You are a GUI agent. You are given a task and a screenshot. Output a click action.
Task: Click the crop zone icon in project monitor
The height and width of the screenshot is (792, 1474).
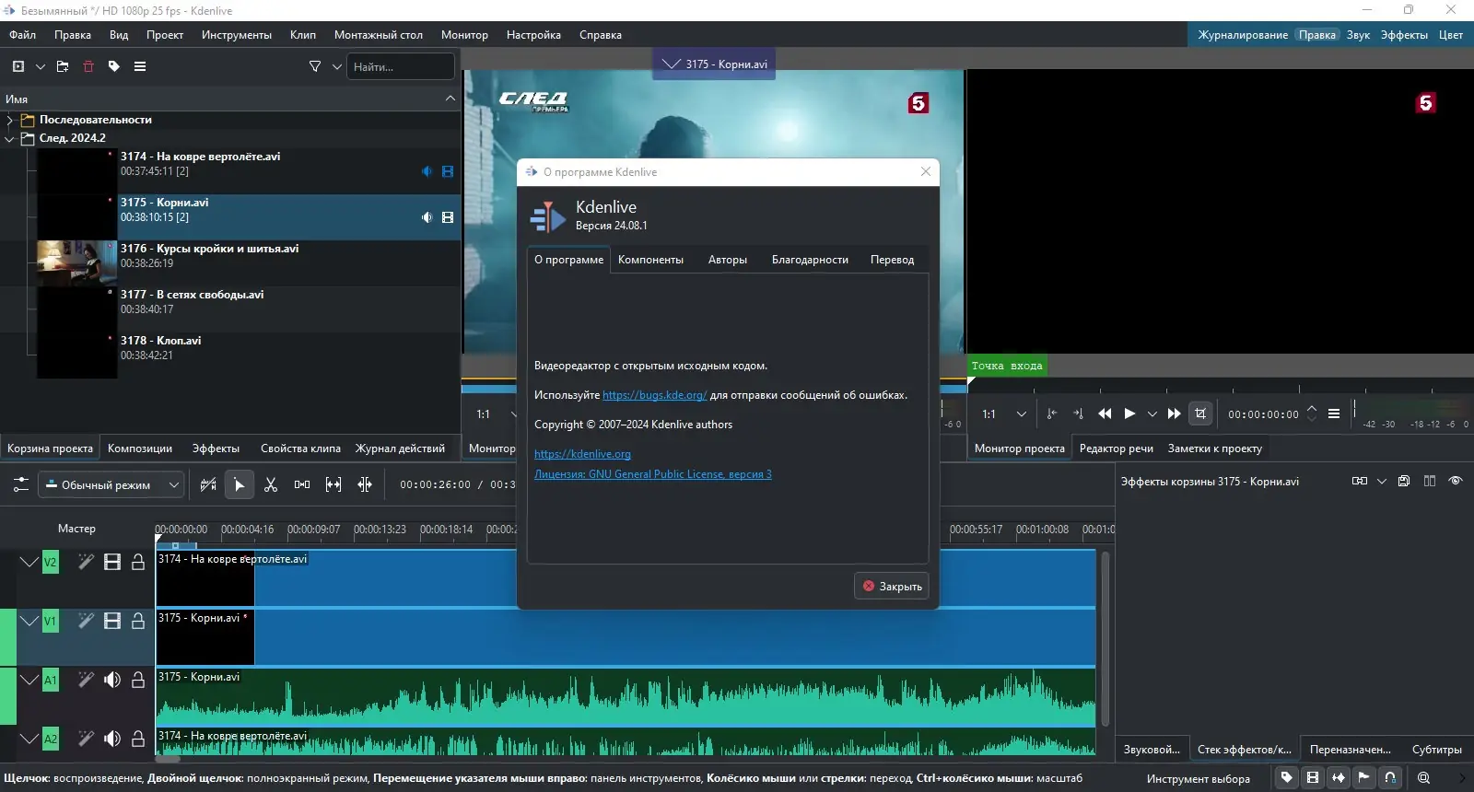[x=1200, y=413]
